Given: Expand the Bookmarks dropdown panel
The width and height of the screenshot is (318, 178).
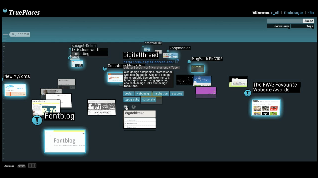Looking at the screenshot, I should click(278, 26).
